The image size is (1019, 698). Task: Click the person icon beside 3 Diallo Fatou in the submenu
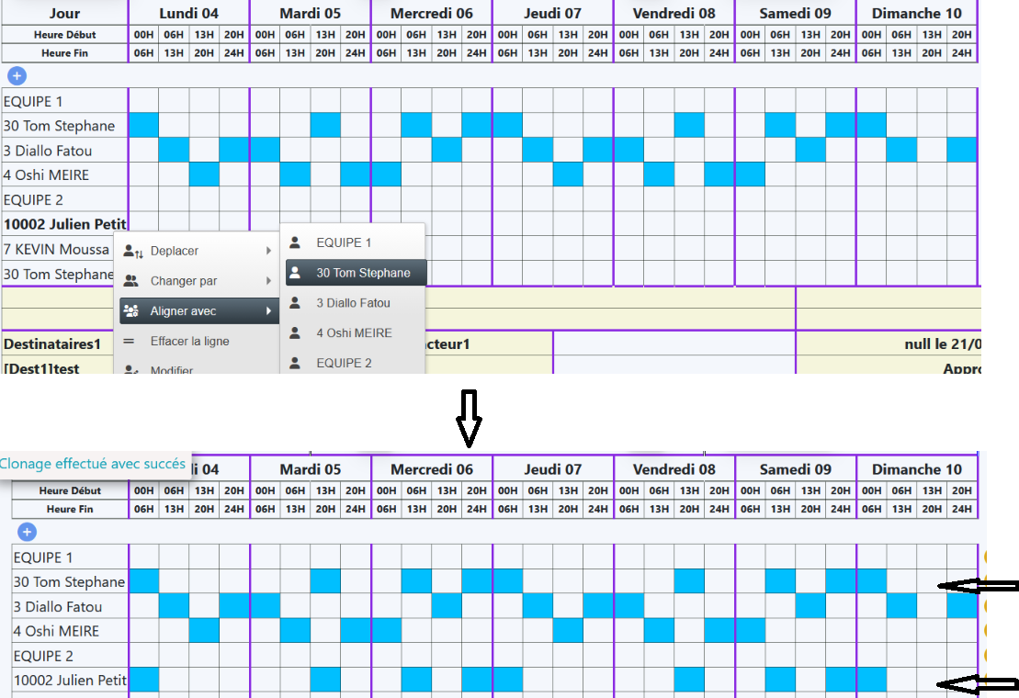(295, 303)
